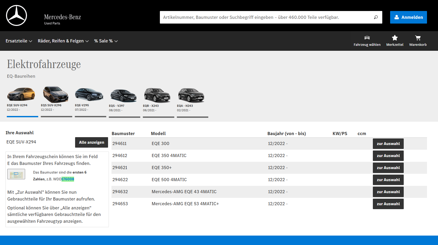Screen dimensions: 438x245
Task: Expand the Ersatzteile dropdown menu
Action: [19, 41]
